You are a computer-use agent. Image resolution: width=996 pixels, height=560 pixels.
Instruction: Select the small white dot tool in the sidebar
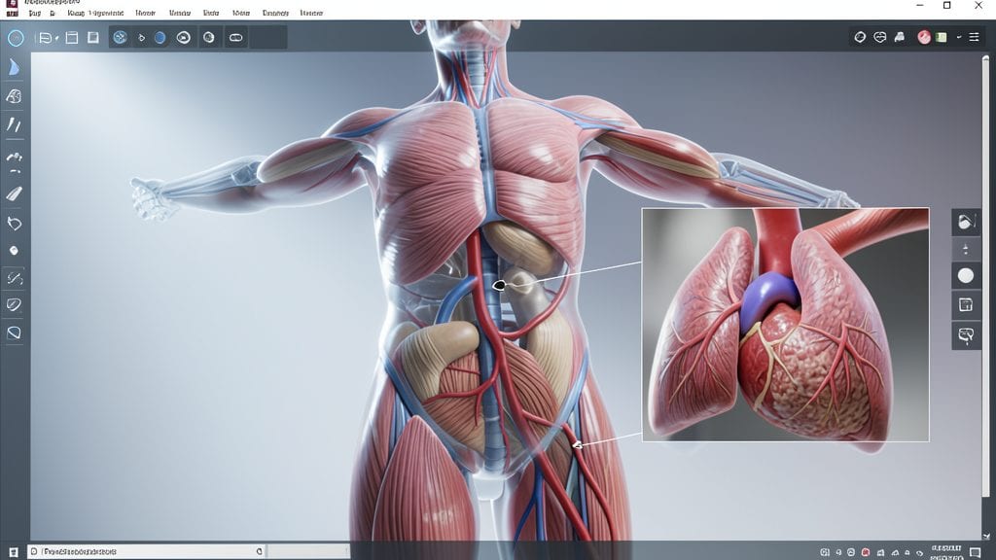tap(14, 251)
